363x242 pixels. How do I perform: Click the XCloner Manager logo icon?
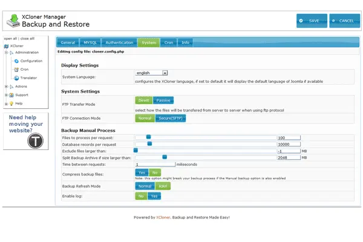point(12,21)
